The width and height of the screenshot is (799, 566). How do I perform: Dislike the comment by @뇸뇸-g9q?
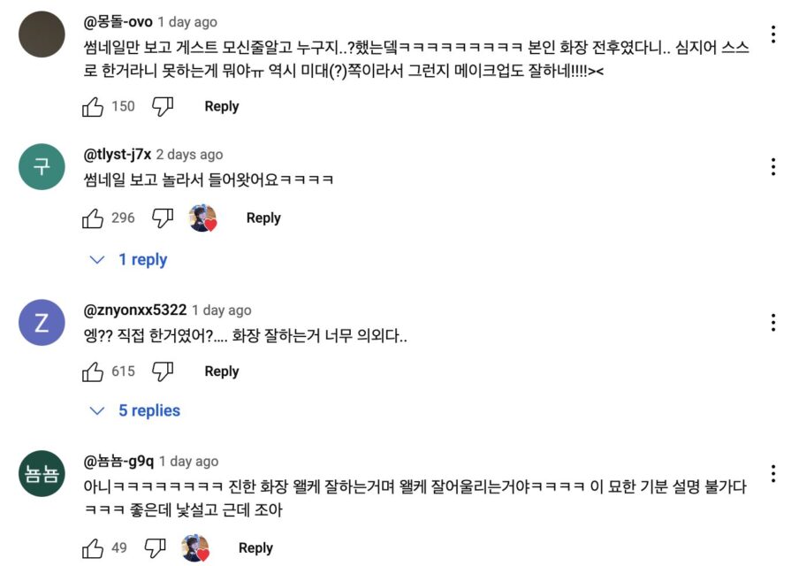[155, 549]
